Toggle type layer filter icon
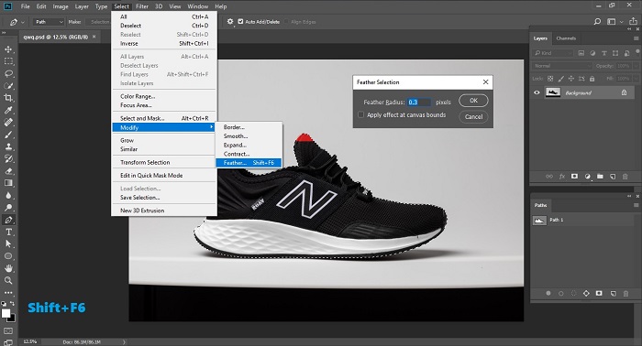 click(x=603, y=53)
